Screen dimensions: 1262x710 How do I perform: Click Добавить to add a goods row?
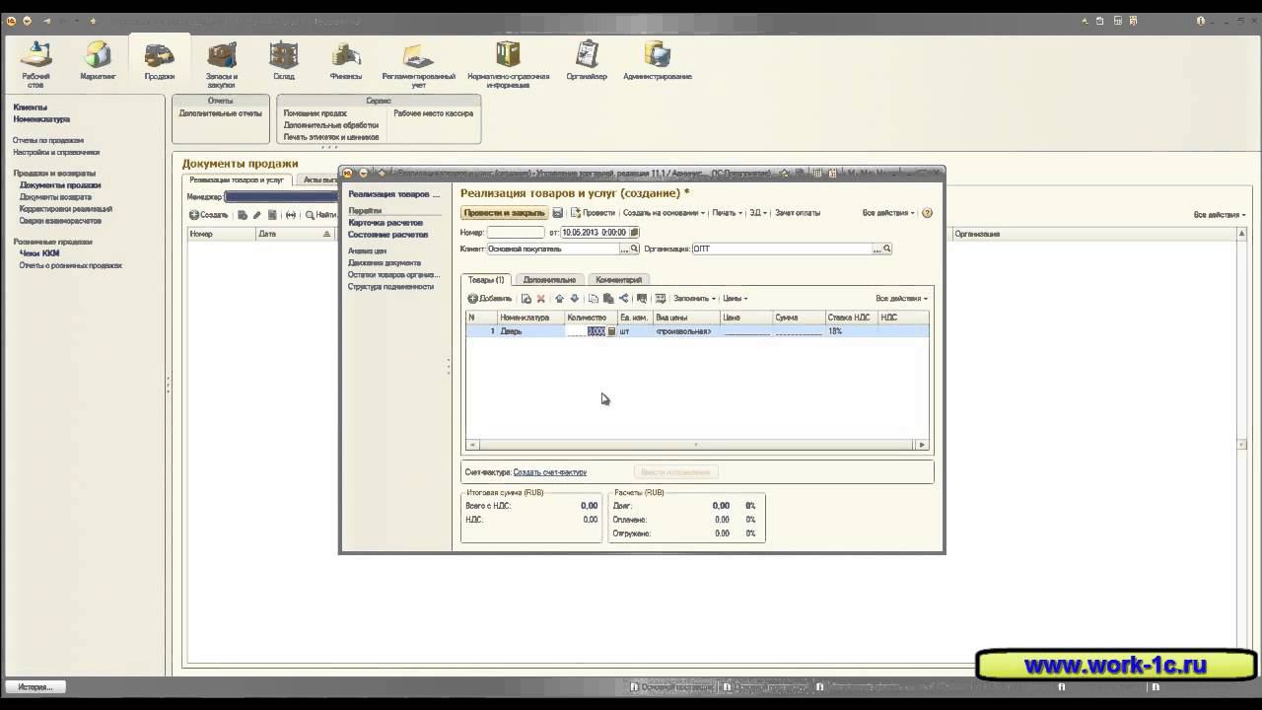(490, 299)
